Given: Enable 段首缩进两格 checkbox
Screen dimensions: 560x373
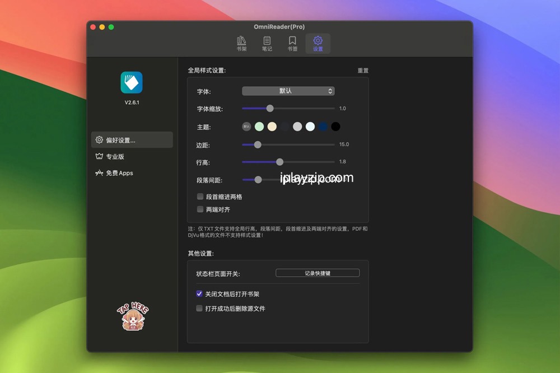Looking at the screenshot, I should pyautogui.click(x=200, y=197).
